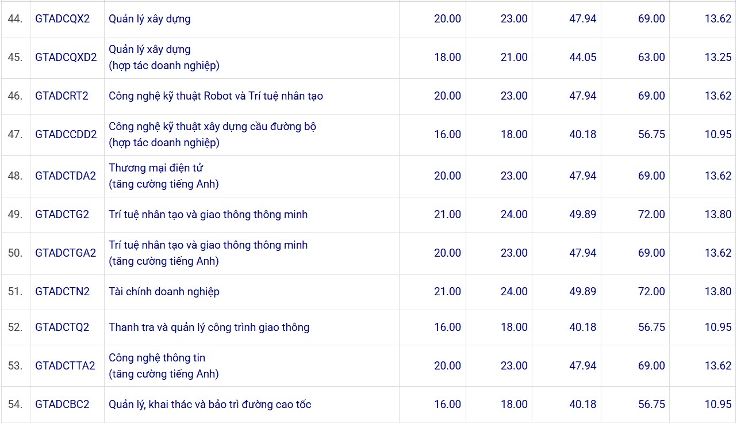Select the Tài chính doanh nghiệp entry
737x423 pixels.
[x=164, y=291]
